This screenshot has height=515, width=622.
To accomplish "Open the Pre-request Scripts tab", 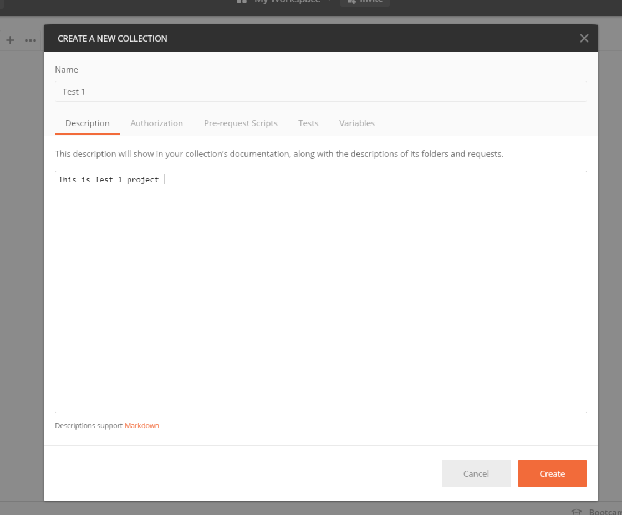I will point(241,123).
